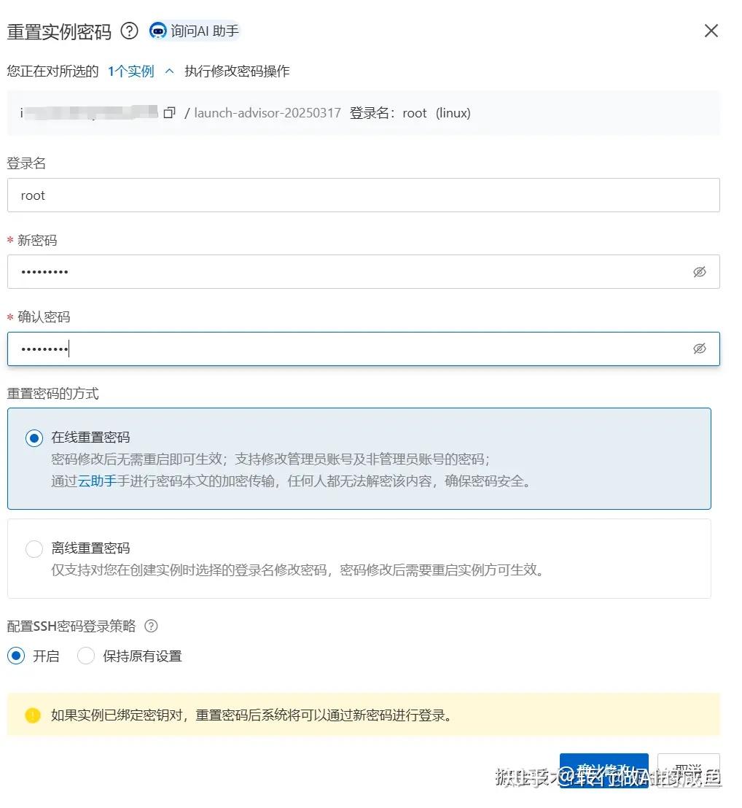Open the help icon beside 重置实例密码 title
742x808 pixels.
click(x=129, y=31)
